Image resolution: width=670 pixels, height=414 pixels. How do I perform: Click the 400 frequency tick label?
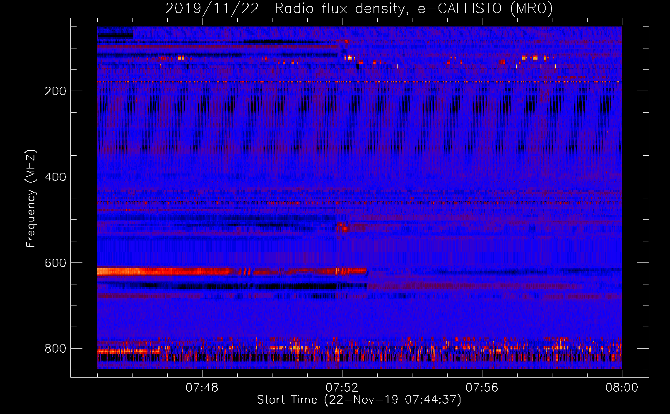click(55, 177)
